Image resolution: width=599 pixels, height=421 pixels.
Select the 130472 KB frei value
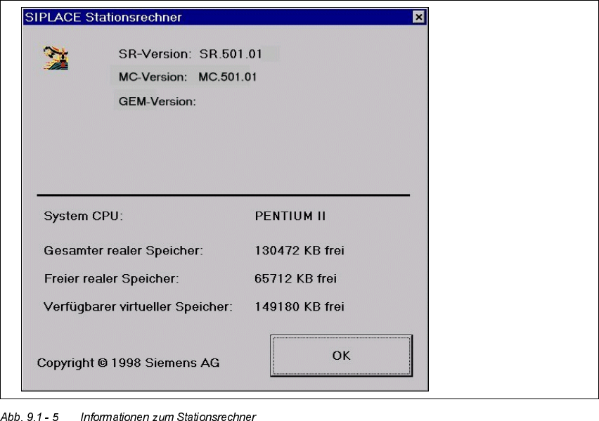299,251
